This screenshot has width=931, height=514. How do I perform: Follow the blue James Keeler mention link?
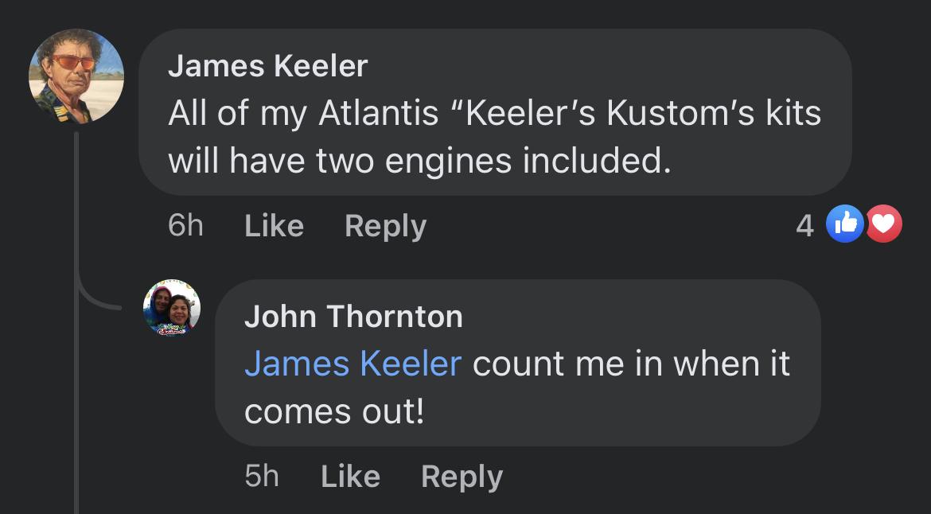coord(353,364)
